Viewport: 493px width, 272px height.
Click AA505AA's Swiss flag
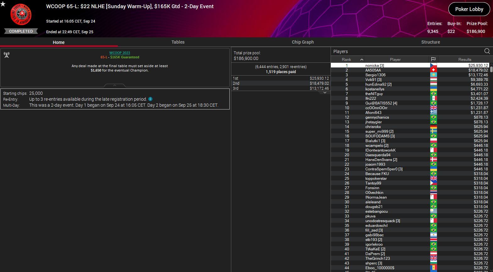(434, 70)
